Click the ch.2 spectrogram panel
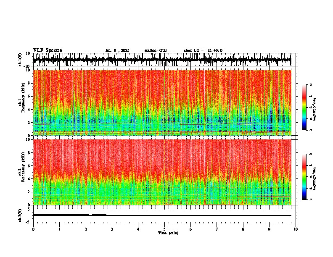The height and width of the screenshot is (257, 333). 162,172
